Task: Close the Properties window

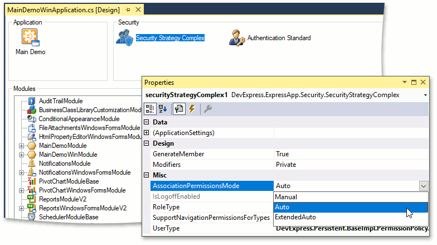Action: tap(423, 83)
